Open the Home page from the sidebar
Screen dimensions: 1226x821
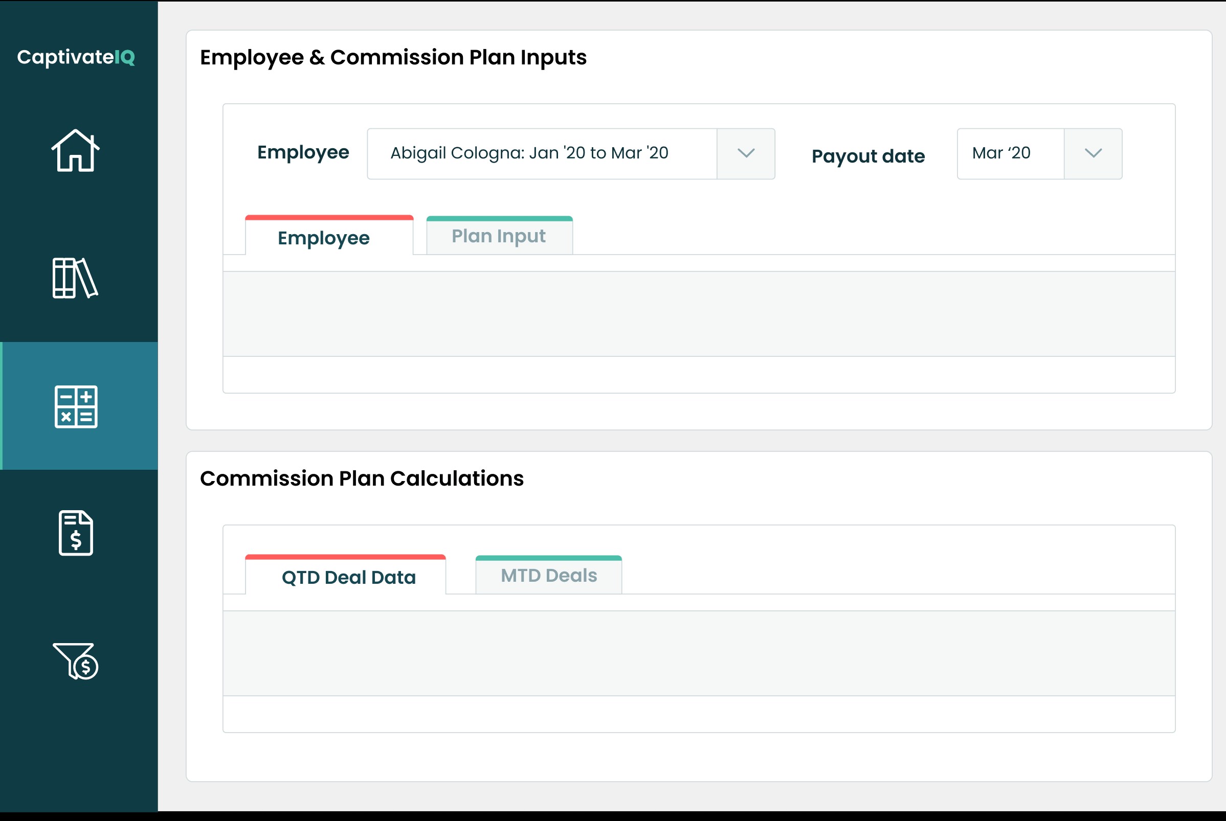tap(75, 150)
